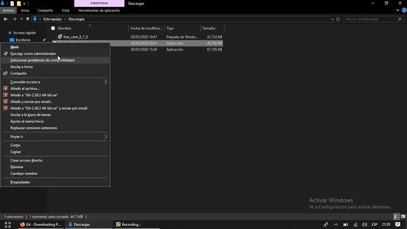Viewport: 407px width, 229px height.
Task: Click WinRAR icon beside Añadir y enviar por email
Action: pos(6,102)
